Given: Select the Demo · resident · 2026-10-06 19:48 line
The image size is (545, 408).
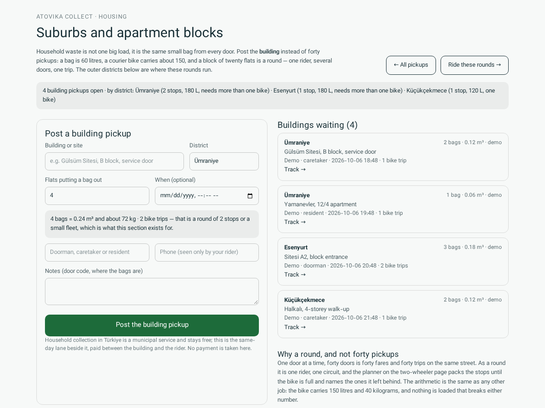Looking at the screenshot, I should point(343,213).
